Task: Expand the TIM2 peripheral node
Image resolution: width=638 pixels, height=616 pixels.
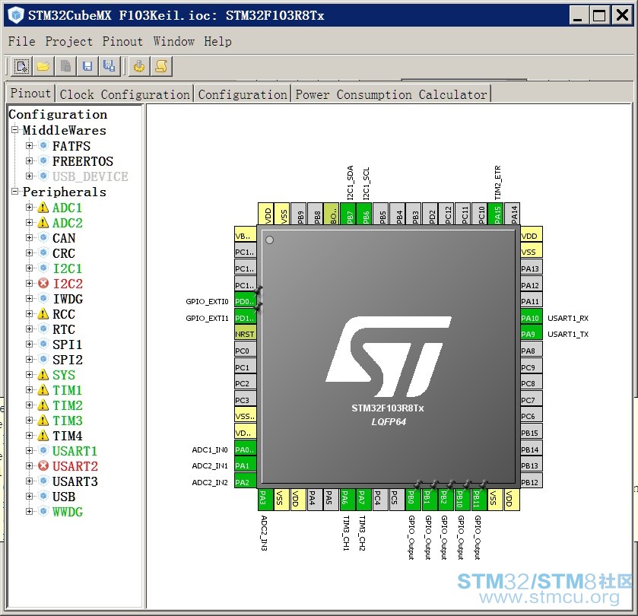Action: coord(30,405)
